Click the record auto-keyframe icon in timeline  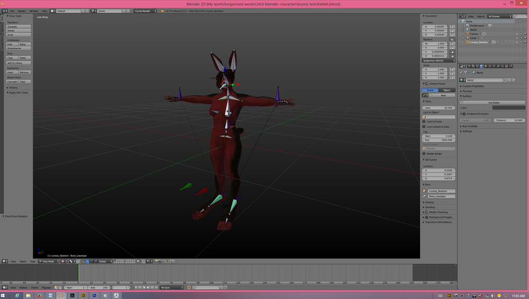[x=189, y=288]
